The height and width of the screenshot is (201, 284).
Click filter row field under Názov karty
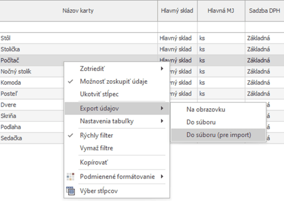click(78, 27)
